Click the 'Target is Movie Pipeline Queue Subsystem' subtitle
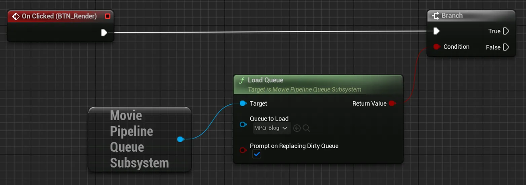This screenshot has width=526, height=185. pos(305,89)
